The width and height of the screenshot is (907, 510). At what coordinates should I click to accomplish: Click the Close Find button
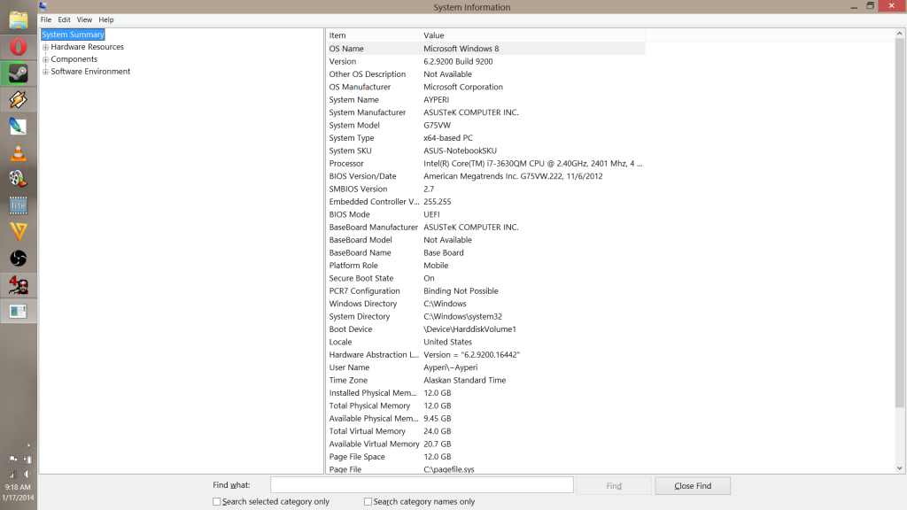pos(693,486)
